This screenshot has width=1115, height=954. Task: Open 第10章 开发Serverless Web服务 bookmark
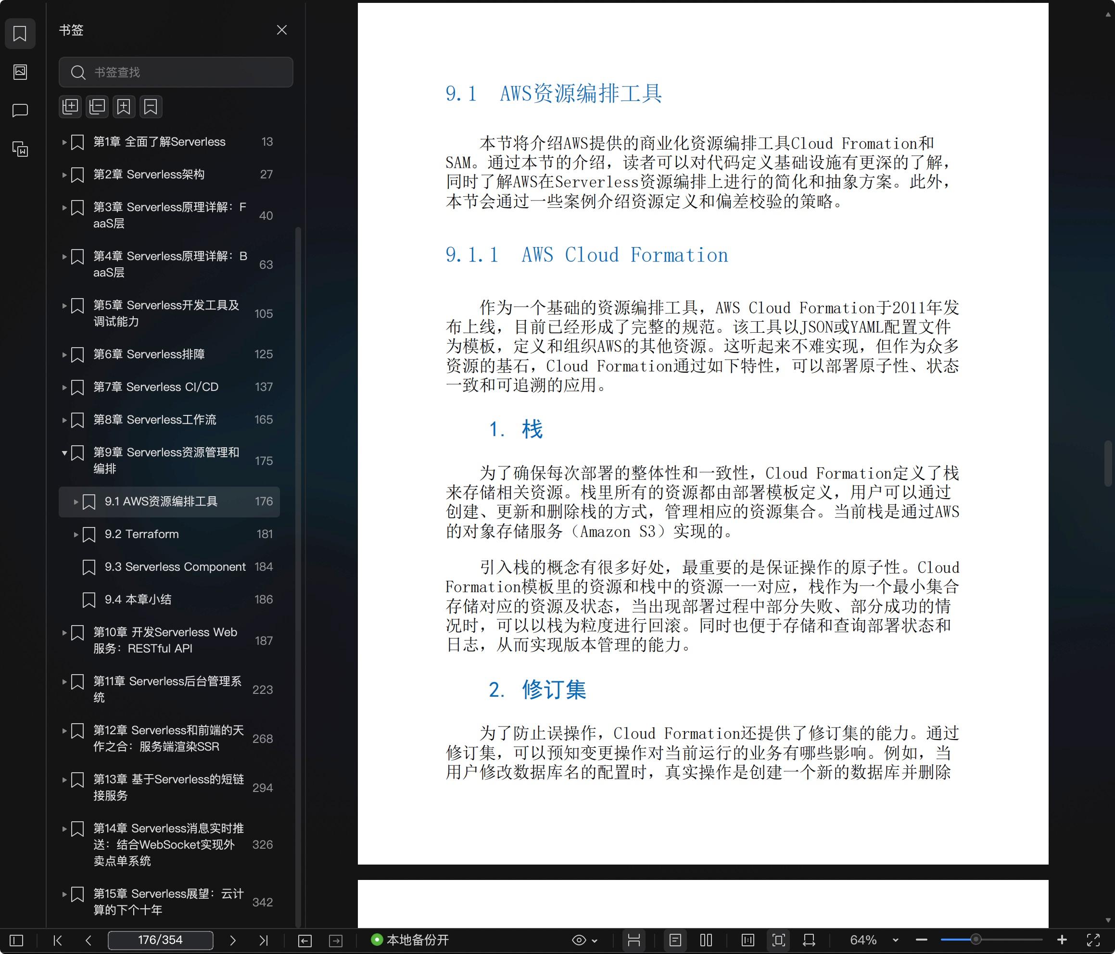[166, 640]
